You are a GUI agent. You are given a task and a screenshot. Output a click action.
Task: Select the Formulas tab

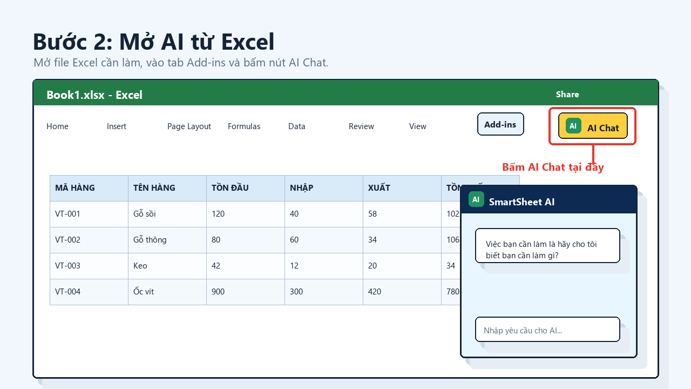[244, 126]
